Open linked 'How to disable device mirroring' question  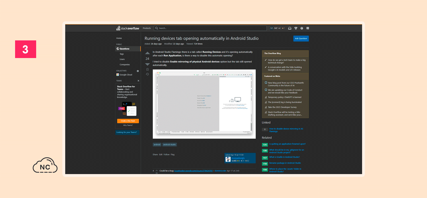pyautogui.click(x=286, y=130)
